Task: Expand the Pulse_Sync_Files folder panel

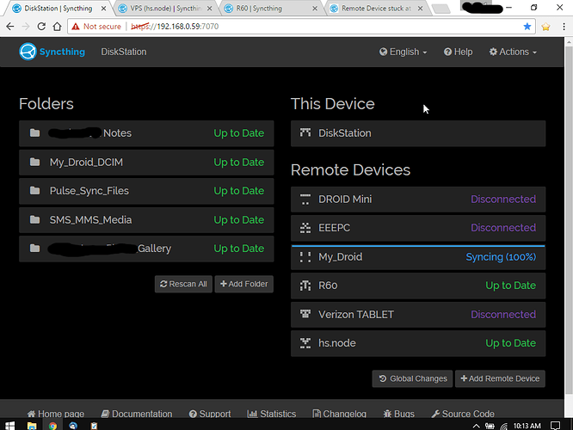Action: click(146, 191)
